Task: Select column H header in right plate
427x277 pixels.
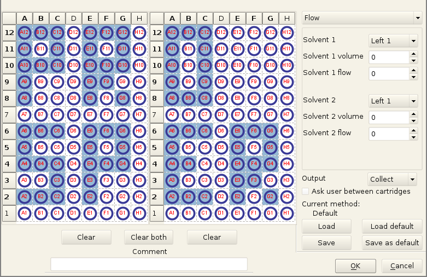Action: click(286, 19)
